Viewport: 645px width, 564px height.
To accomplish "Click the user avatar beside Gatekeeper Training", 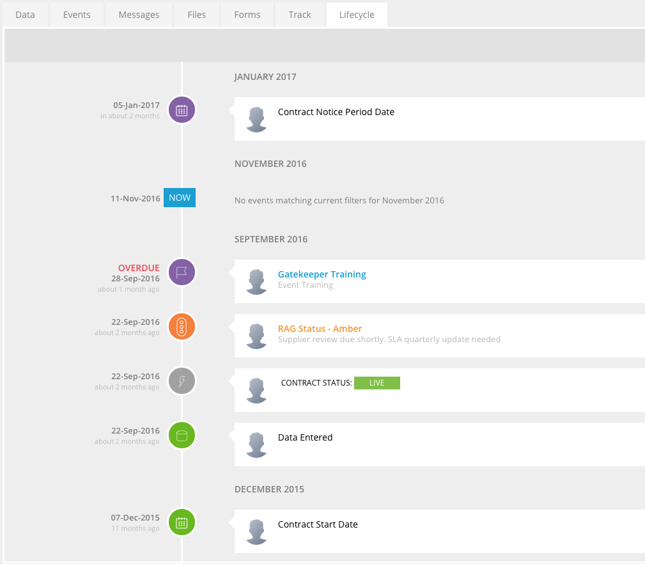I will [256, 282].
